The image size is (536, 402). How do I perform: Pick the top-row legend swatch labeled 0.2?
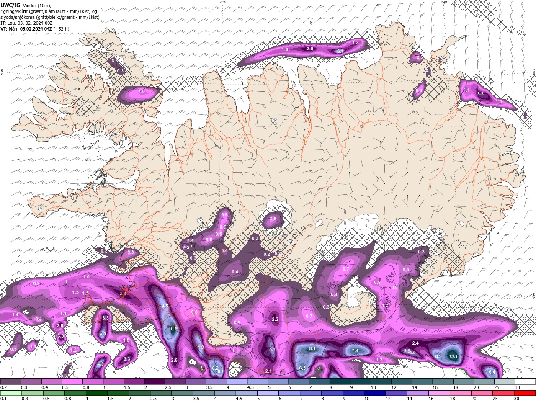point(10,381)
